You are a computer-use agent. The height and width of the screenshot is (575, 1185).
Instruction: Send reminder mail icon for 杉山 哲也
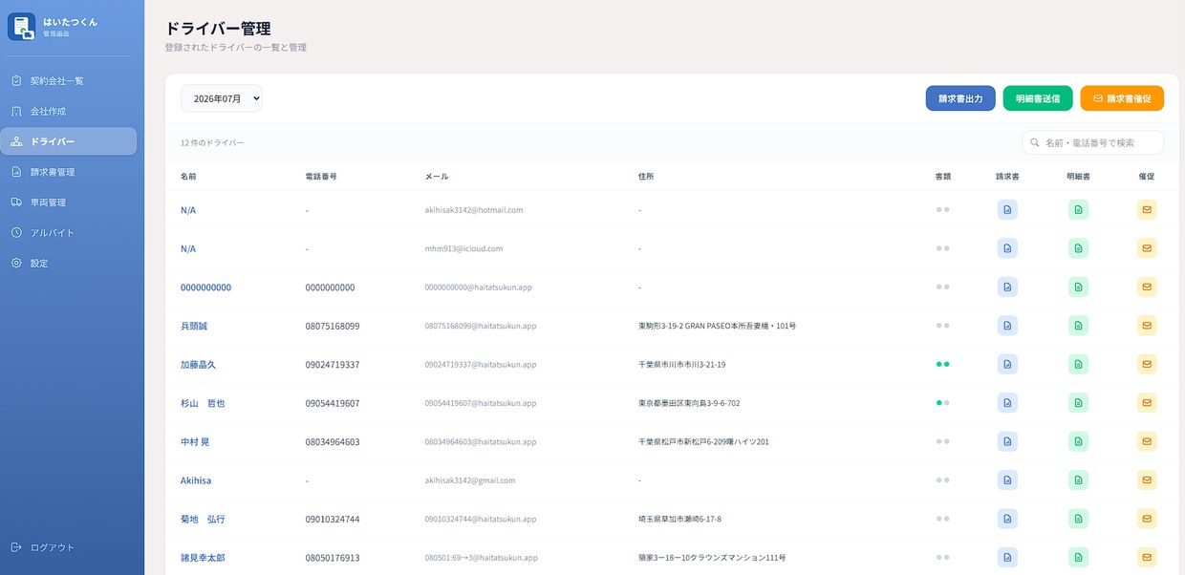tap(1147, 403)
